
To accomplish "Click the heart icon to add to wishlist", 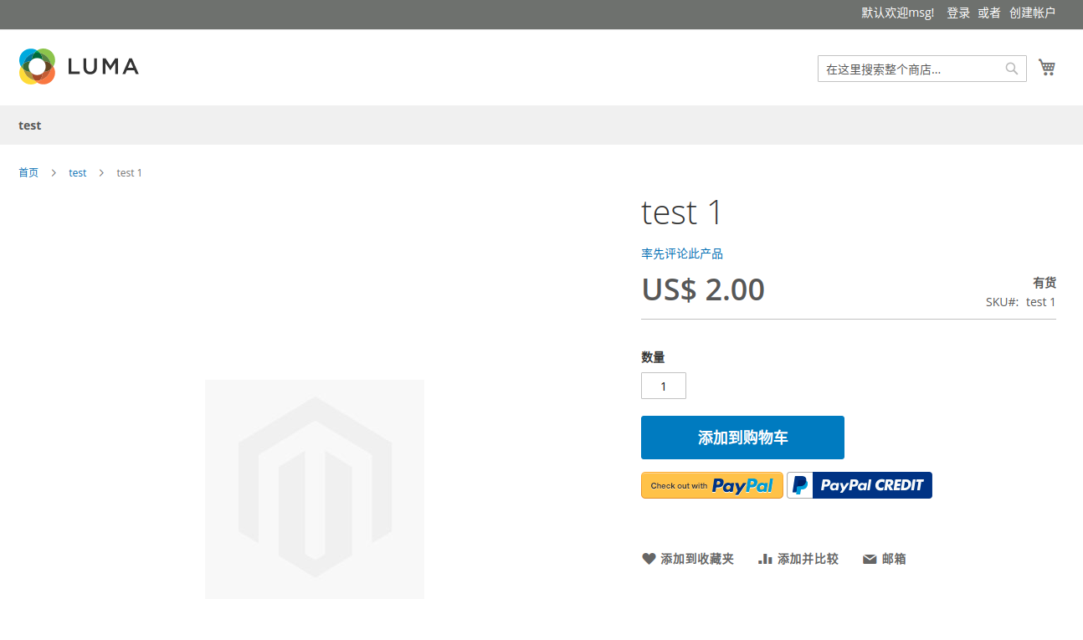I will point(649,558).
